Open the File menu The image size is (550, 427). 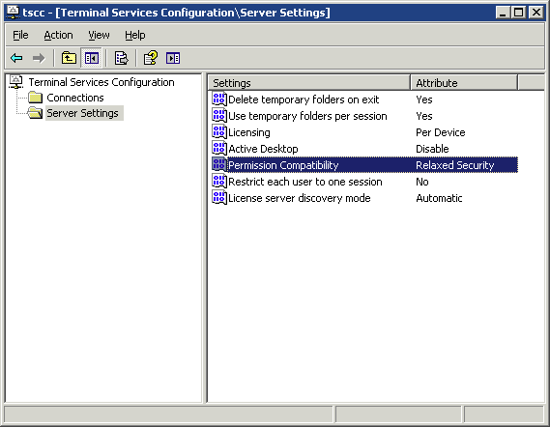[20, 35]
